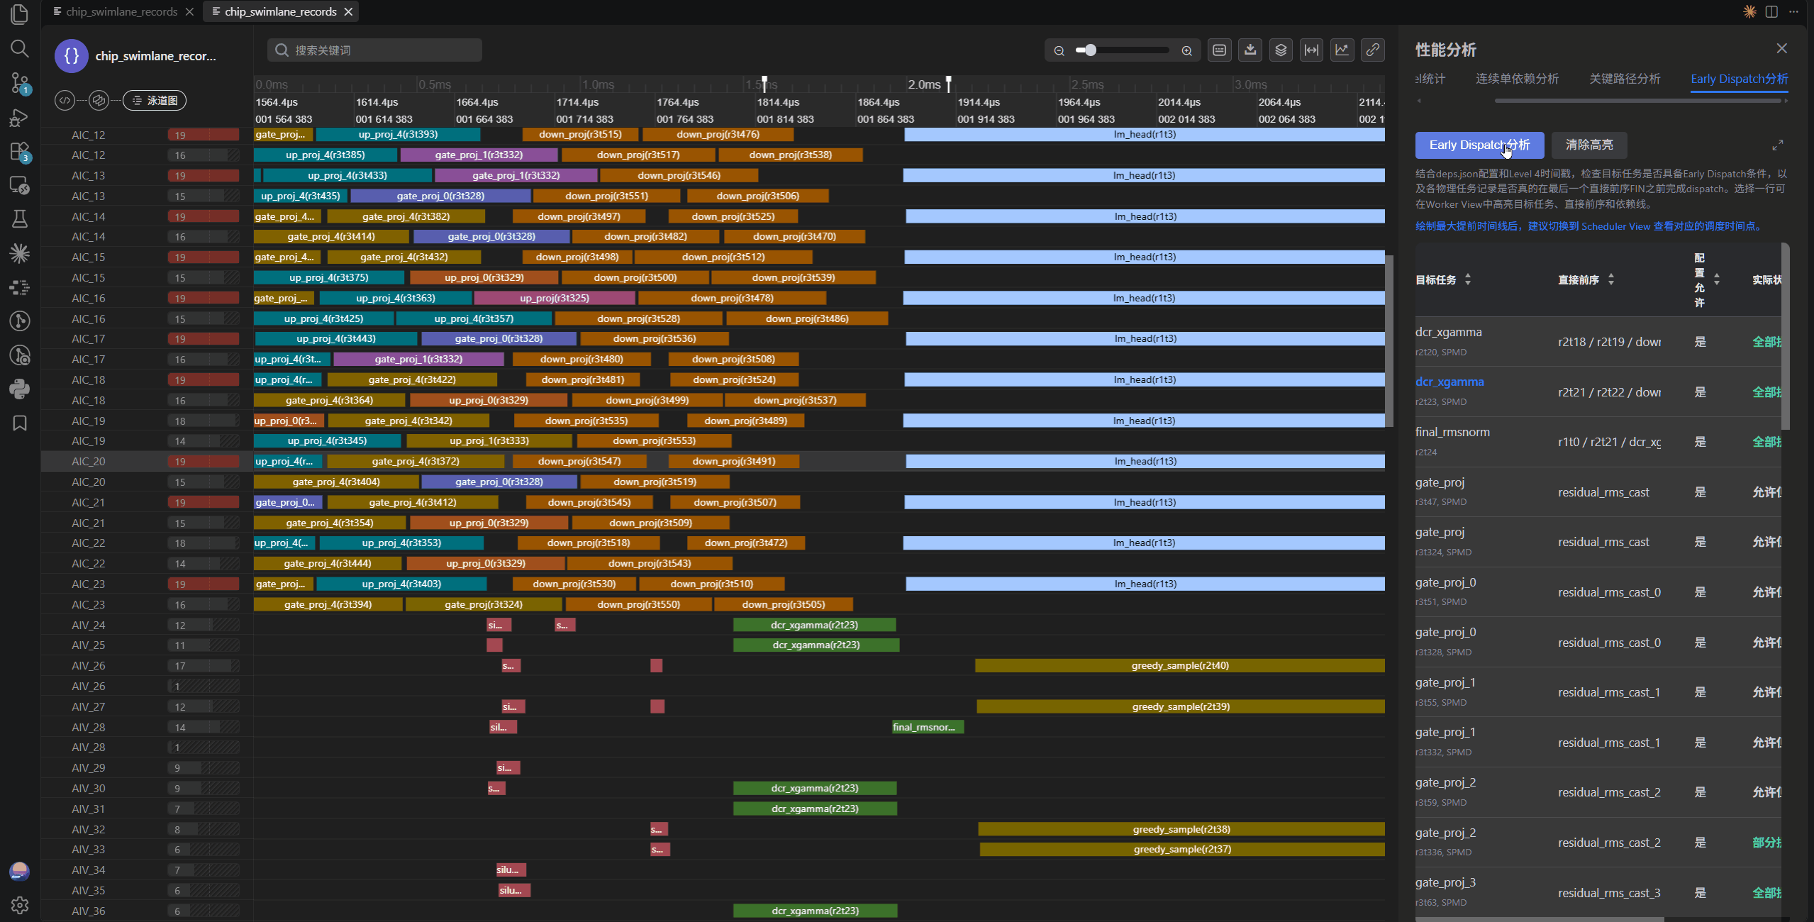Click the zoom slider handle

pos(1091,50)
